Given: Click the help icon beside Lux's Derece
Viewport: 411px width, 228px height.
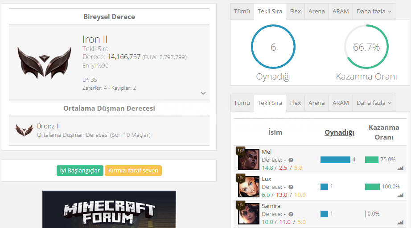Looking at the screenshot, I should click(x=291, y=187).
